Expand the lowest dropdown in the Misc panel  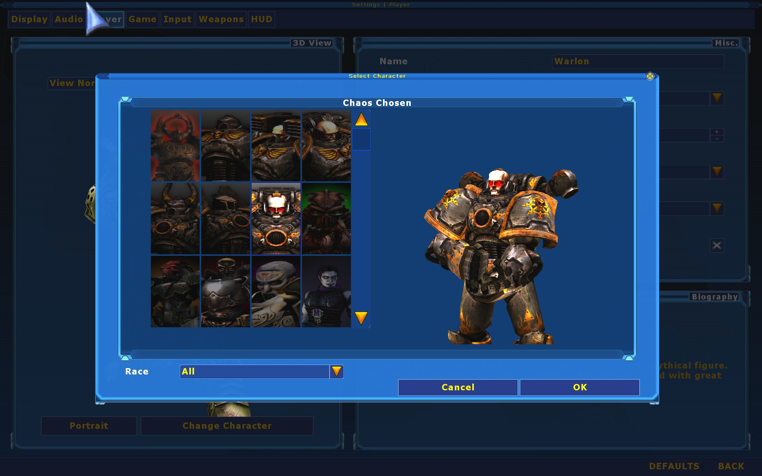point(717,208)
